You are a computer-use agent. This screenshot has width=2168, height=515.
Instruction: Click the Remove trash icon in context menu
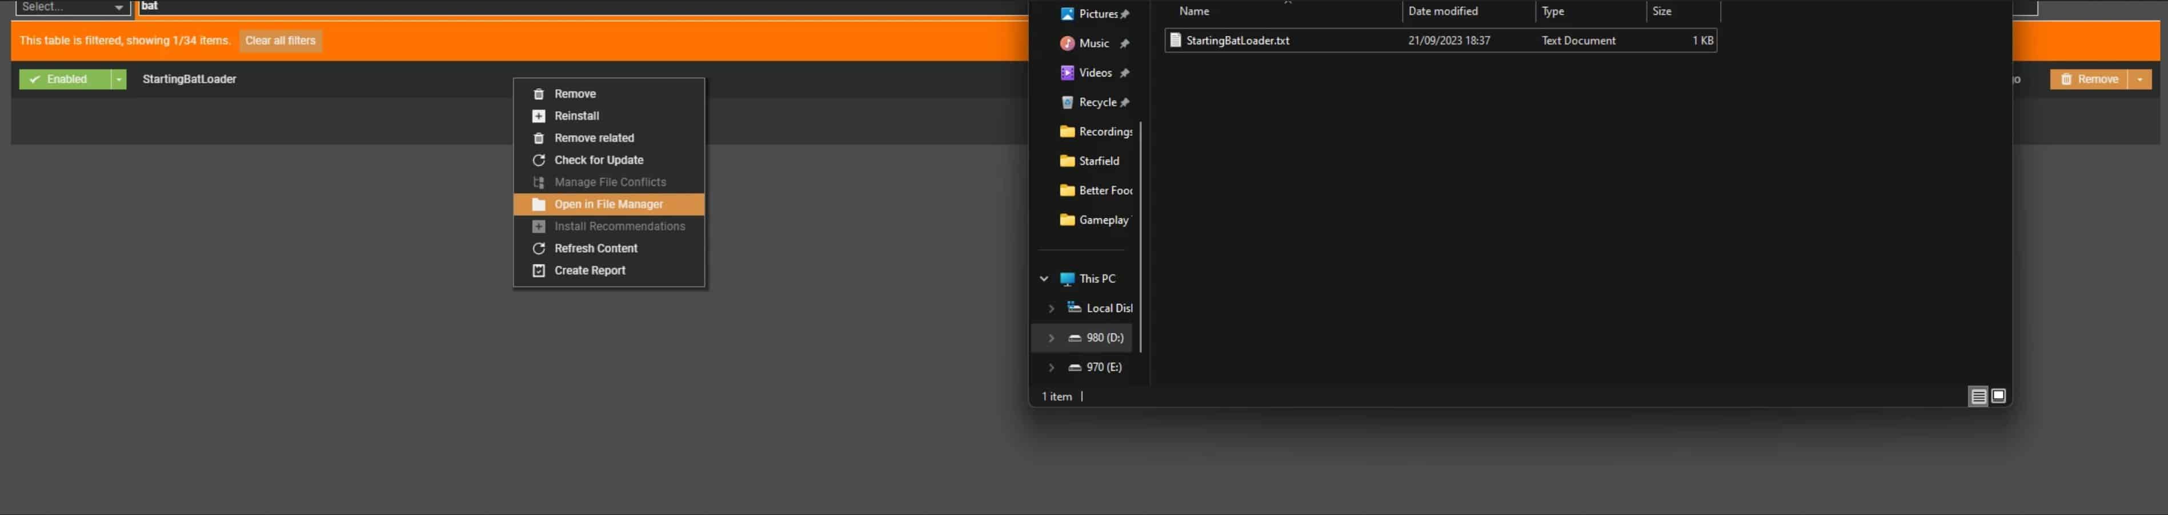(x=539, y=94)
